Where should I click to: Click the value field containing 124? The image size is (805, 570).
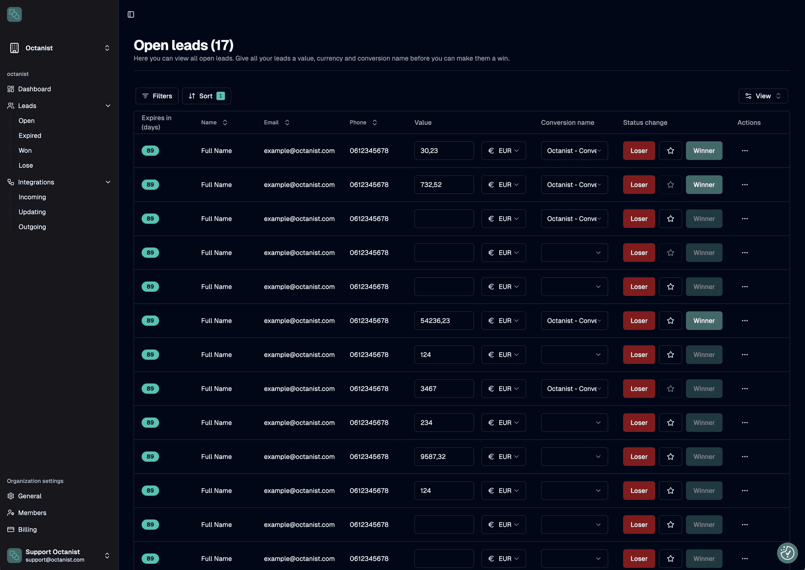tap(444, 355)
